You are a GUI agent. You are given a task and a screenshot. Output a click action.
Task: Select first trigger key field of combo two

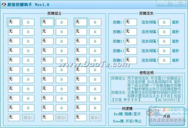(47, 22)
